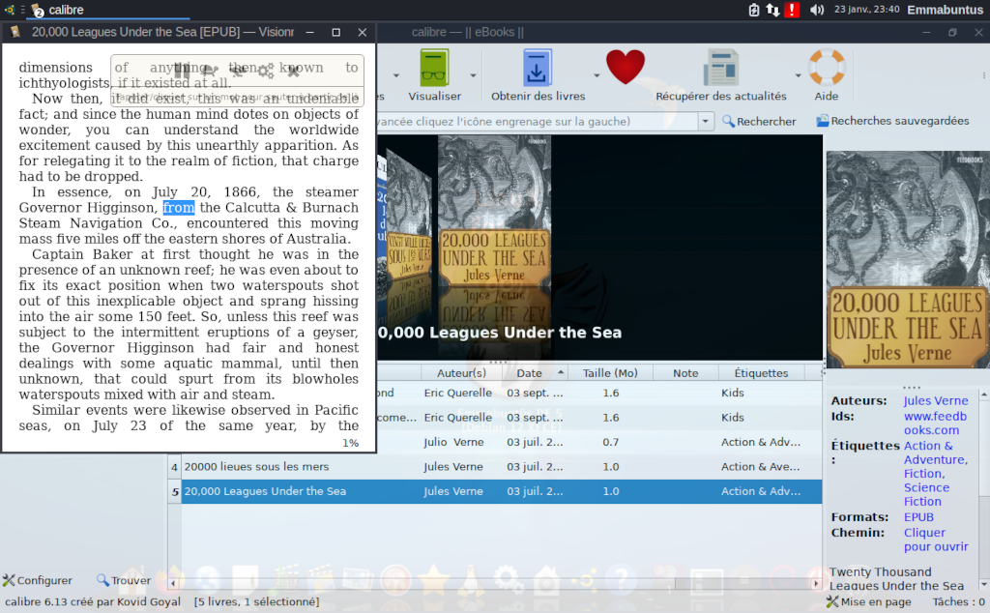The image size is (990, 613).
Task: Click the red exclamation alert tray icon
Action: click(x=792, y=10)
